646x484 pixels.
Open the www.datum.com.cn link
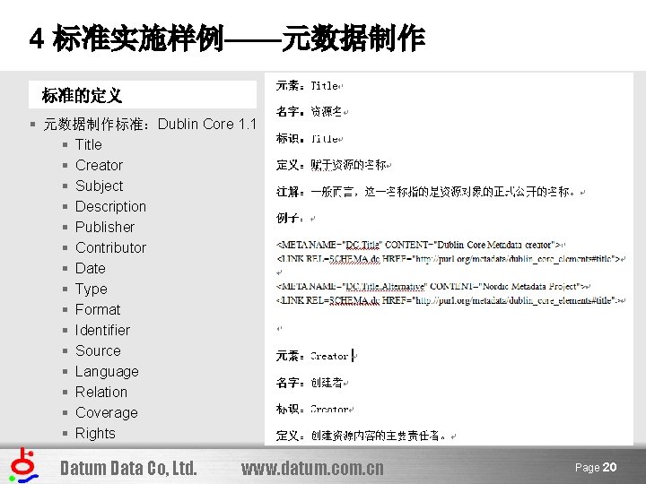tap(312, 469)
